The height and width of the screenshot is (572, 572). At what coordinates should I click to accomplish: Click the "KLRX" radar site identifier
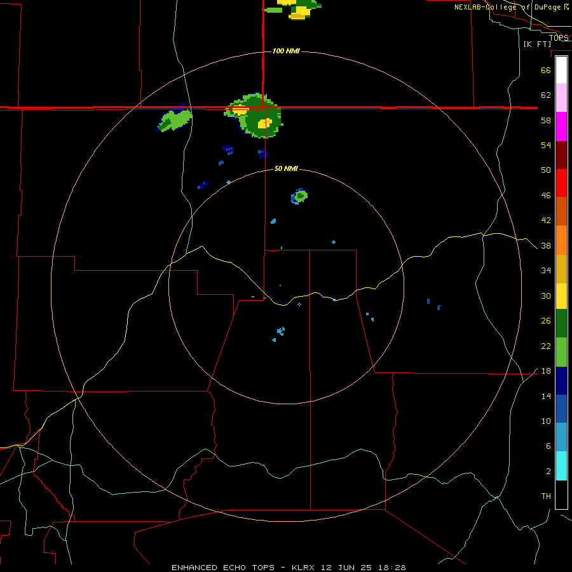coord(304,568)
